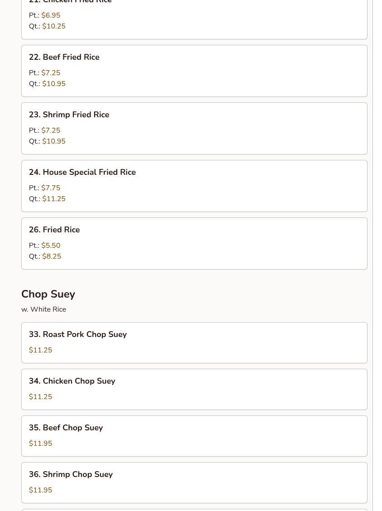
Task: Click the Beef Chop Suey price $11.95
Action: click(40, 444)
